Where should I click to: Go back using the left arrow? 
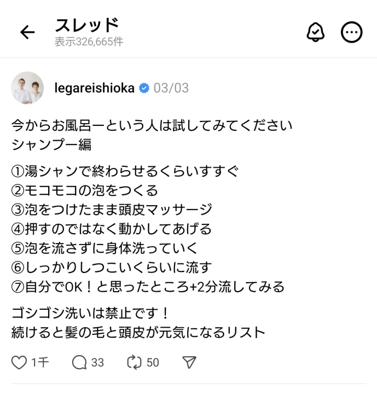pyautogui.click(x=27, y=32)
